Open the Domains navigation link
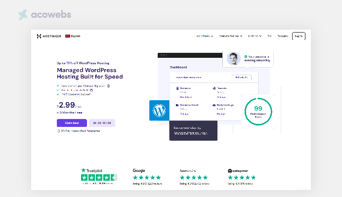 283,36
